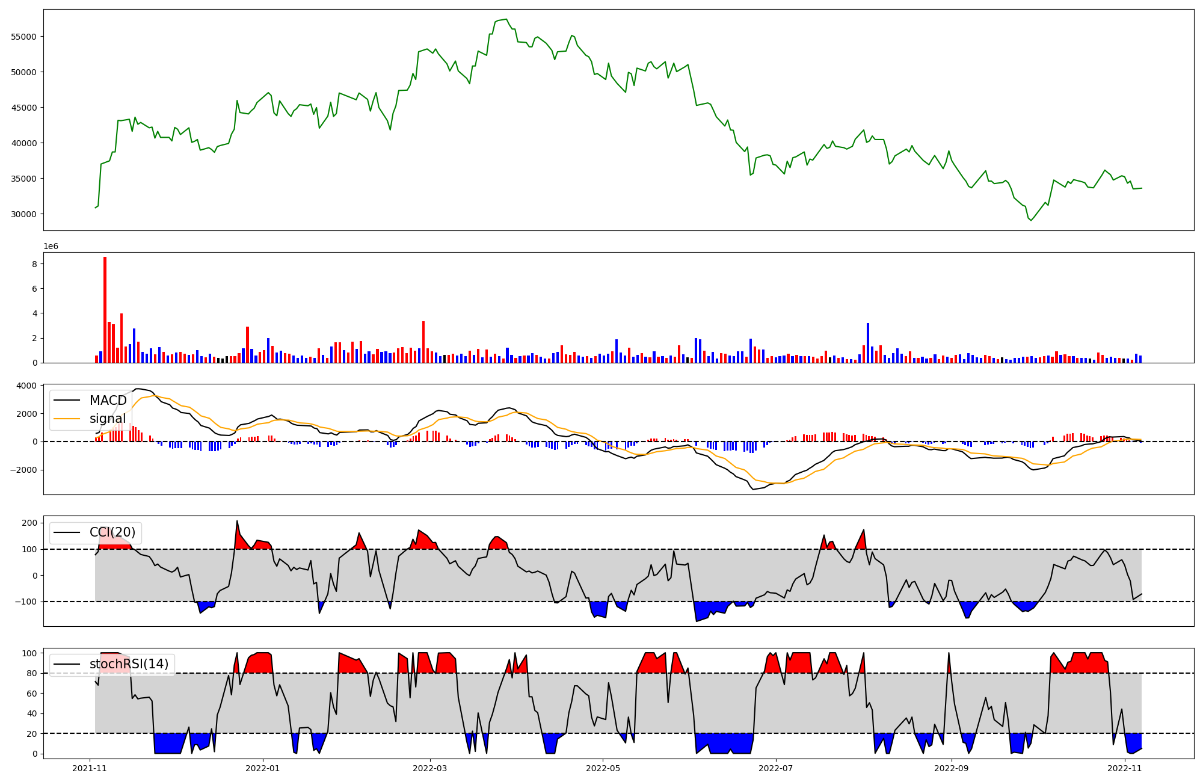This screenshot has width=1203, height=782.
Task: Click the signal legend text
Action: (108, 419)
